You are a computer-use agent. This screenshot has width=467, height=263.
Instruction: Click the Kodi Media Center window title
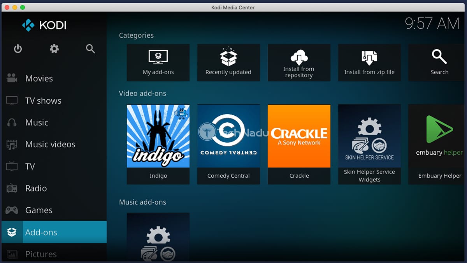pos(233,7)
